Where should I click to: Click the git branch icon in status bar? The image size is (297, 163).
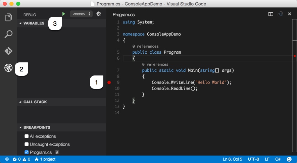click(7, 159)
